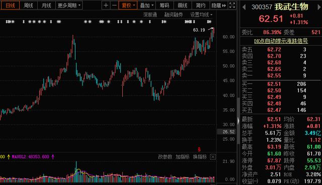Click the 委差 521 value
The image size is (322, 185).
click(x=316, y=32)
